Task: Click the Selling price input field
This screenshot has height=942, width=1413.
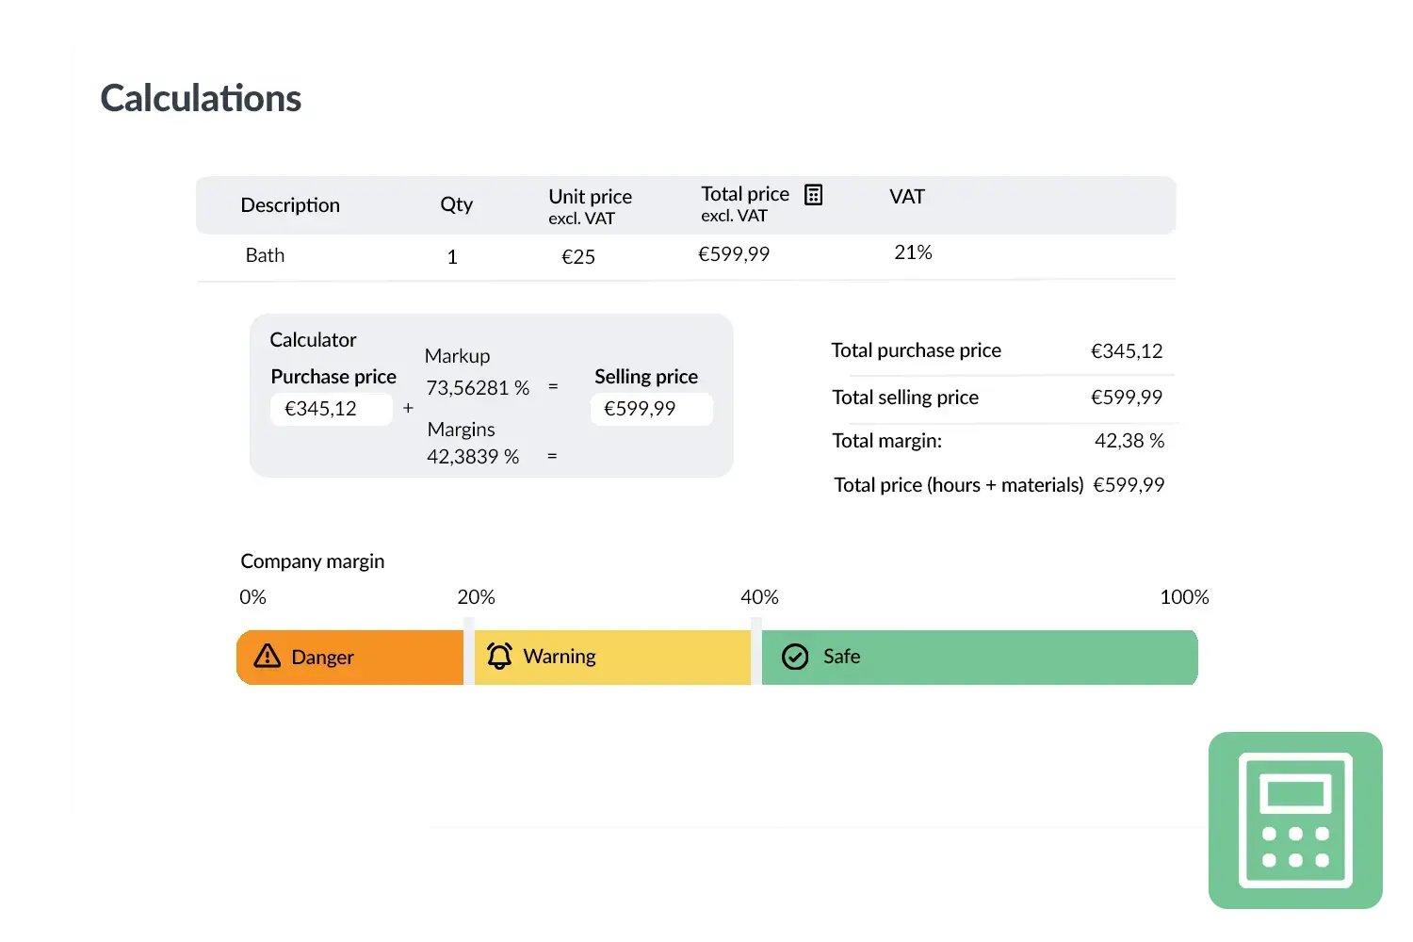Action: coord(651,409)
